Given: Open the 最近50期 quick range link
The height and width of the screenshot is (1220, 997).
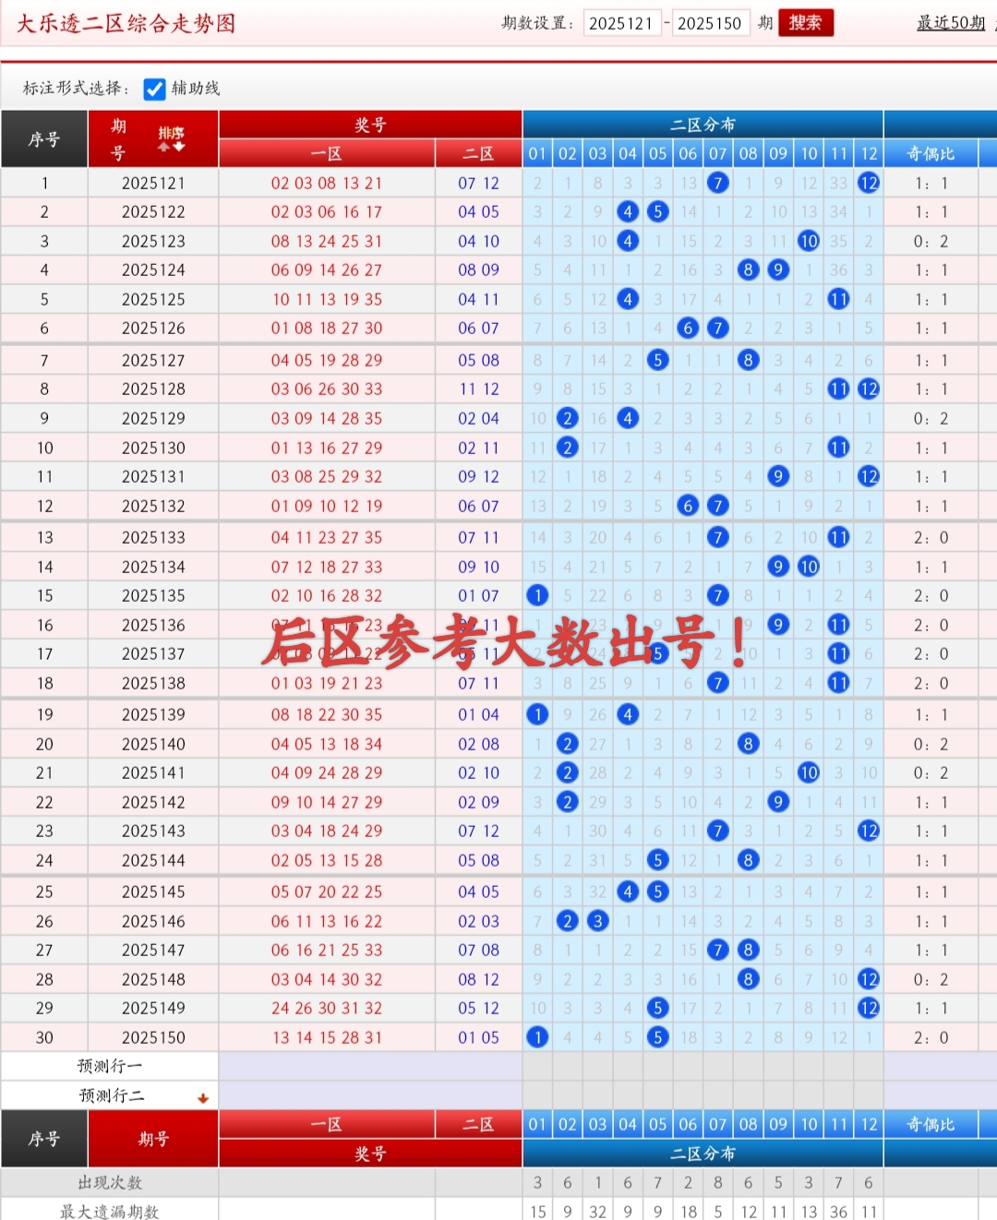Looking at the screenshot, I should click(950, 23).
